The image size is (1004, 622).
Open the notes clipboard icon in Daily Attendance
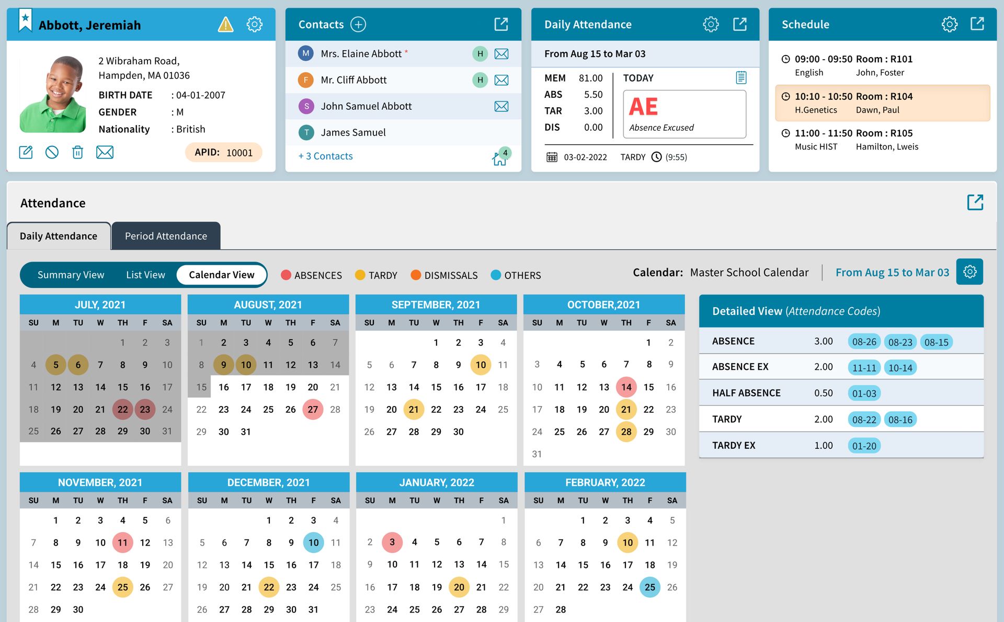(741, 77)
